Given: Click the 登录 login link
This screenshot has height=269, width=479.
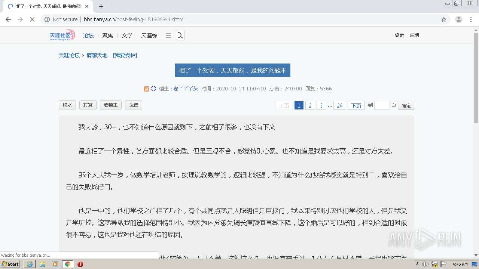Looking at the screenshot, I should tap(399, 35).
